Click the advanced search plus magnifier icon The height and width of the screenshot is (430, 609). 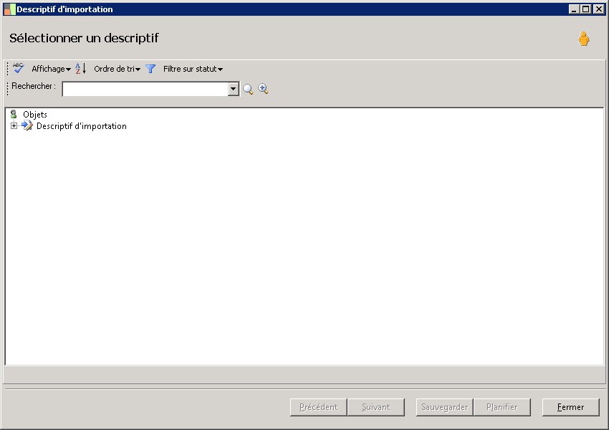coord(263,89)
